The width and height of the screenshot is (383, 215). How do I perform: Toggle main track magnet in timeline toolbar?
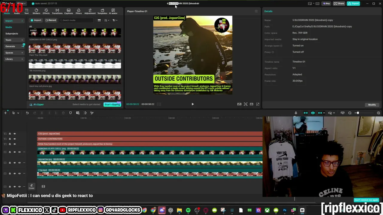306,113
